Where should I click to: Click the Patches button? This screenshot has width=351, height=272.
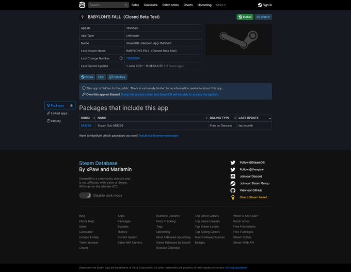(117, 77)
